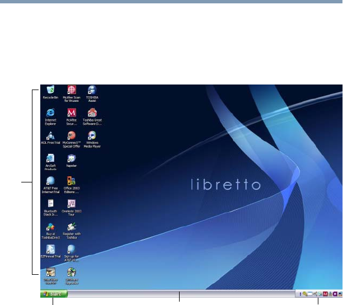Launch Windows Media Player shortcut

92,139
